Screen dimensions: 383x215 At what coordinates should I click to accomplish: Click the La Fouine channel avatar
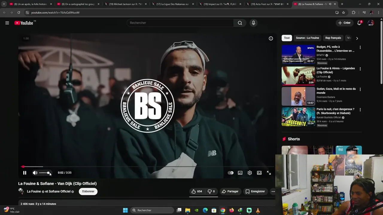(x=21, y=191)
